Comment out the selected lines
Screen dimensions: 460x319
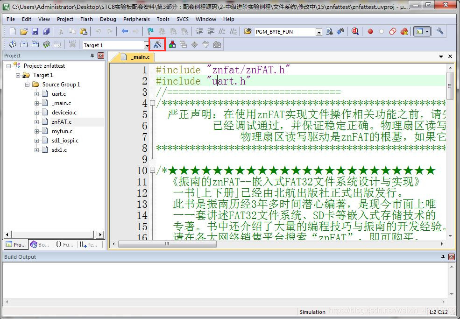click(x=222, y=31)
